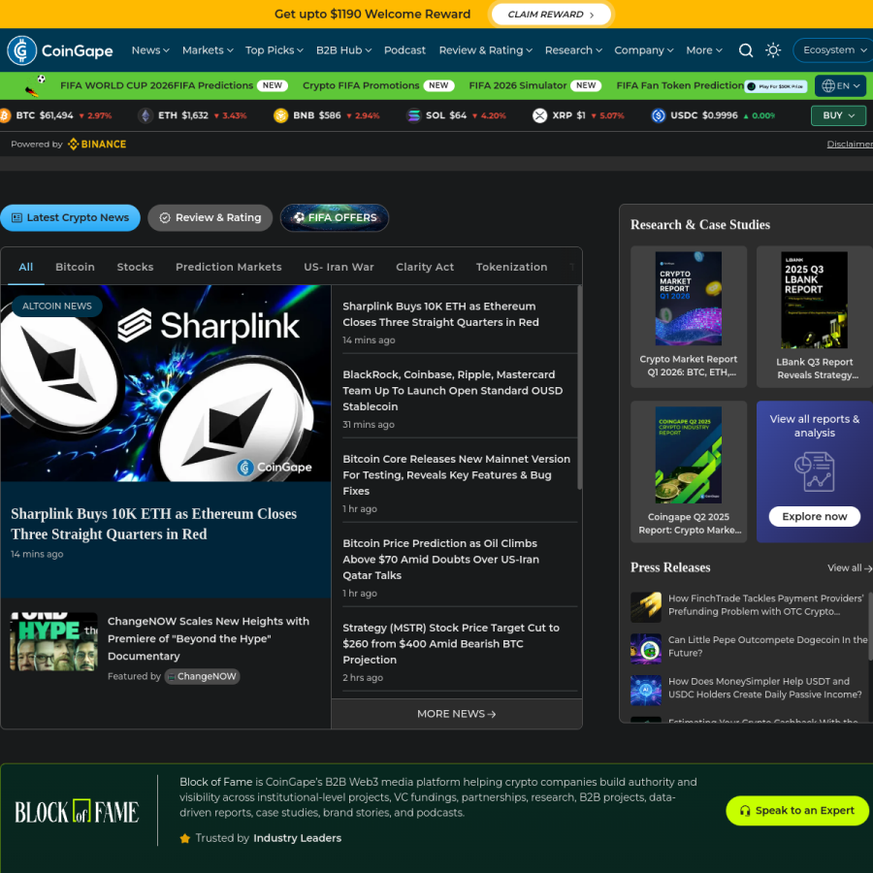This screenshot has height=873, width=873.
Task: Click the ALTCOIN NEWS badge
Action: coord(57,307)
